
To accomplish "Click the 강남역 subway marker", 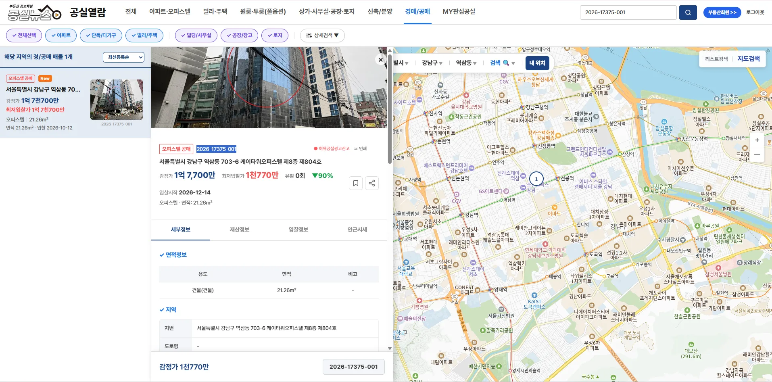I will pos(463,215).
